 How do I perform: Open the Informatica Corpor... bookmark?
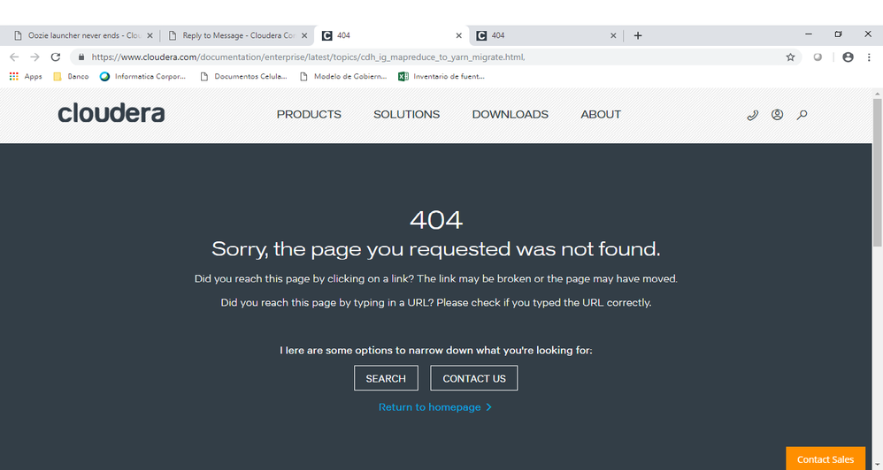coord(142,77)
